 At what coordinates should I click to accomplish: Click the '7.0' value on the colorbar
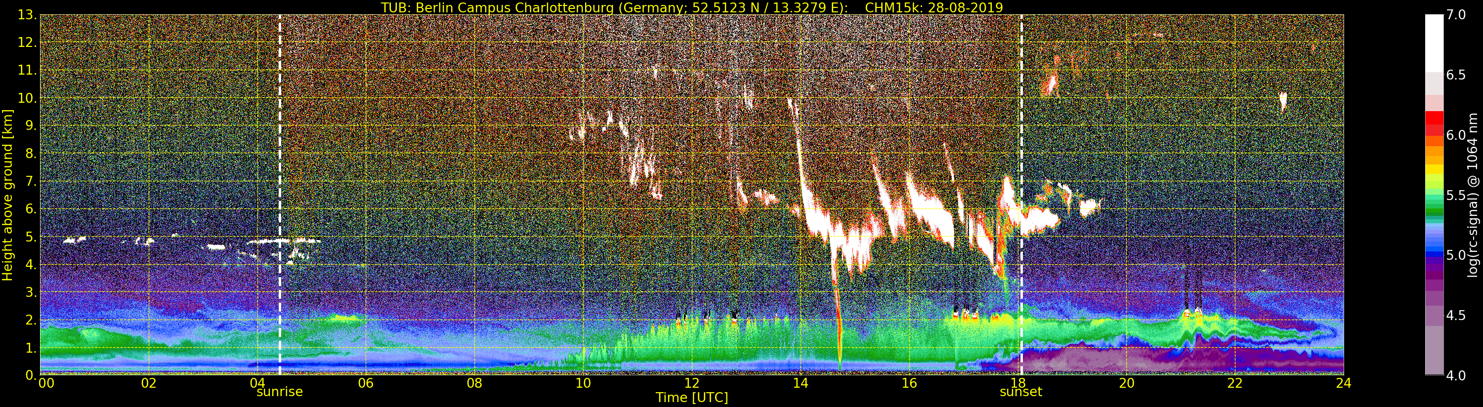click(1456, 15)
